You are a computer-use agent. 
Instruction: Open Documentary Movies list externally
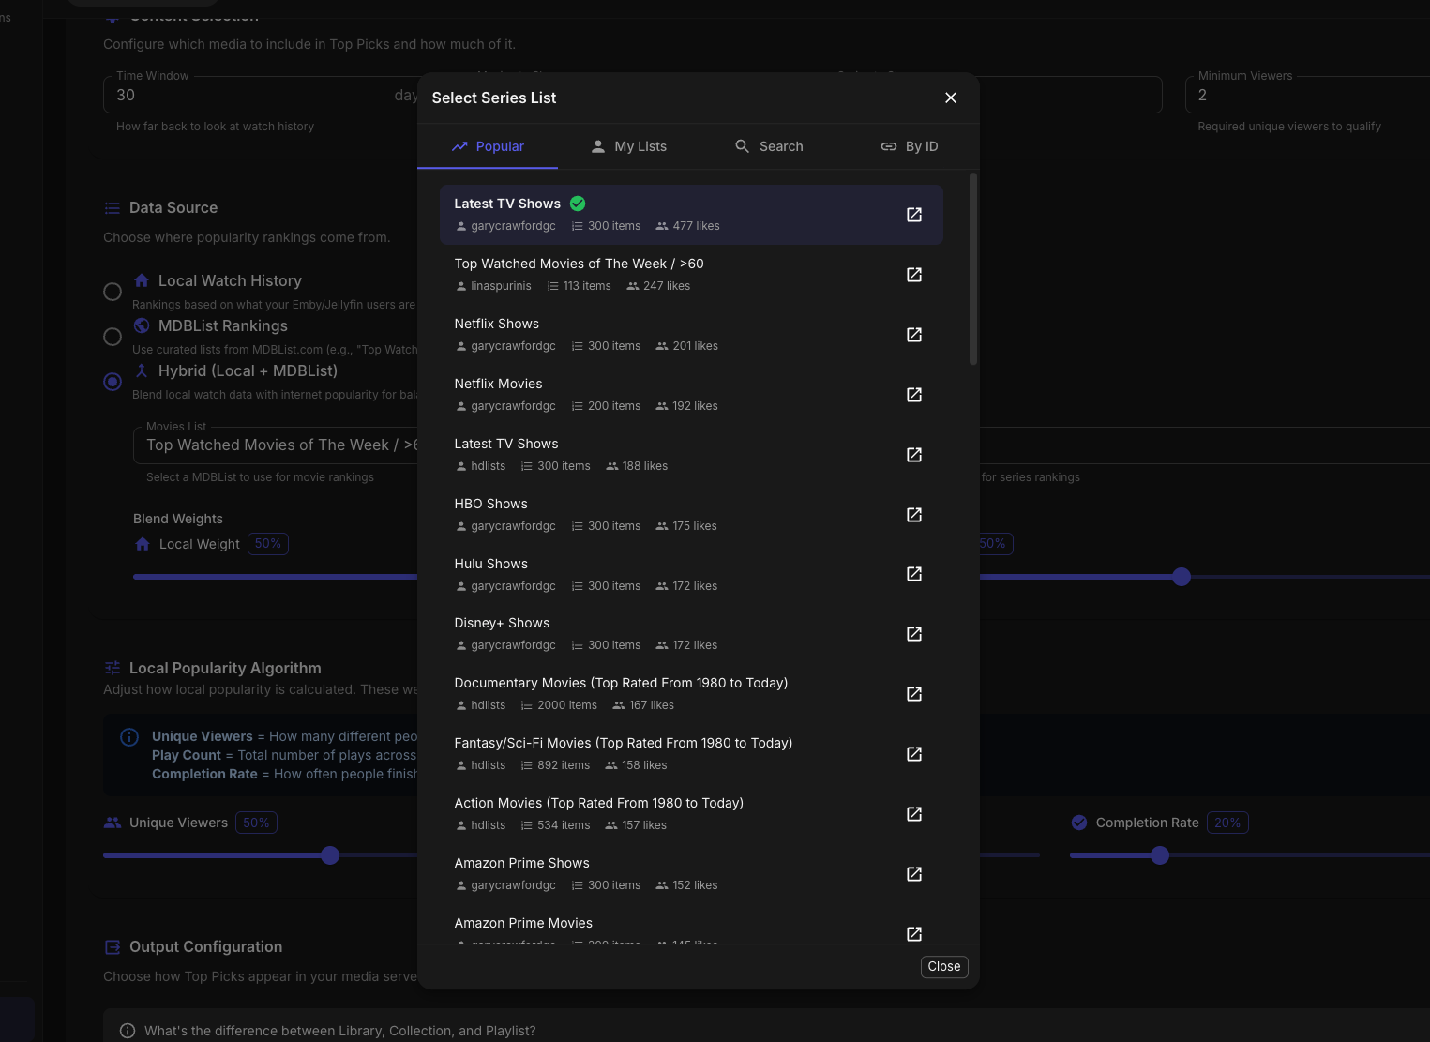(x=913, y=694)
